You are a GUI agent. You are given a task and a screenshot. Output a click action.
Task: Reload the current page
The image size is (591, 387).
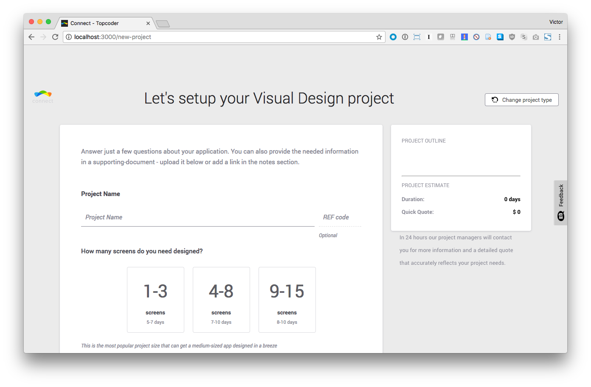point(55,37)
